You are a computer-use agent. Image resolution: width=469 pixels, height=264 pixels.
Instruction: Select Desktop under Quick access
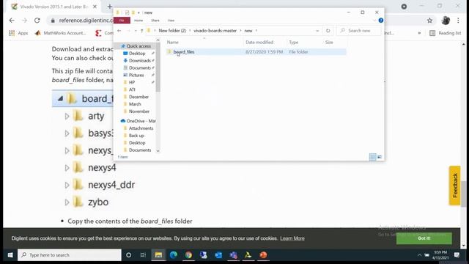[137, 54]
